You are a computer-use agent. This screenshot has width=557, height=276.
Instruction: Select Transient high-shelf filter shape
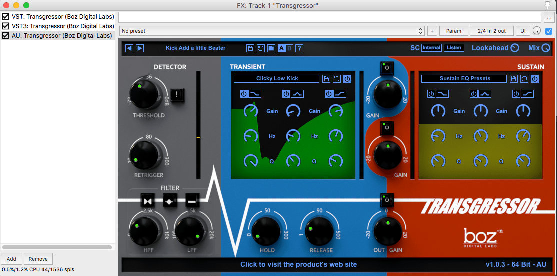(340, 94)
